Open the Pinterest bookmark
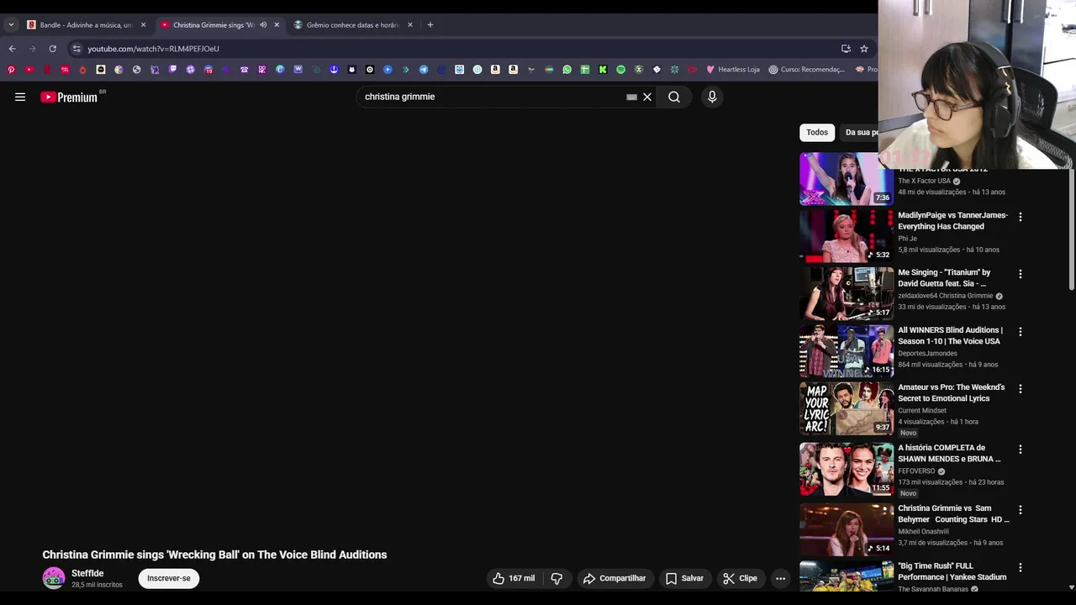This screenshot has width=1076, height=605. [11, 70]
